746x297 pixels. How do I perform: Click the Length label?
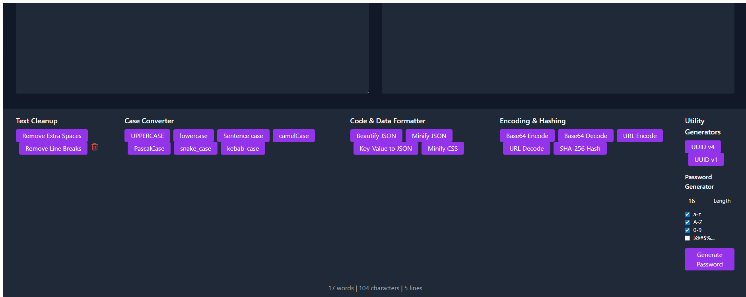pyautogui.click(x=722, y=201)
